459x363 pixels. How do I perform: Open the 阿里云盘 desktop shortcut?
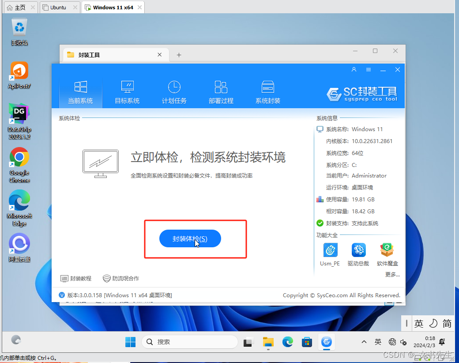[x=19, y=248]
